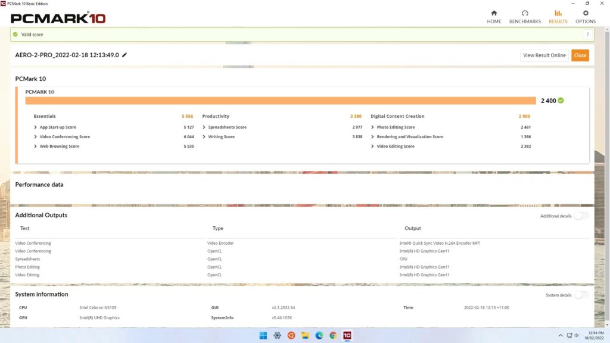This screenshot has width=610, height=343.
Task: Expand the Spreadsheets Score details
Action: 227,127
